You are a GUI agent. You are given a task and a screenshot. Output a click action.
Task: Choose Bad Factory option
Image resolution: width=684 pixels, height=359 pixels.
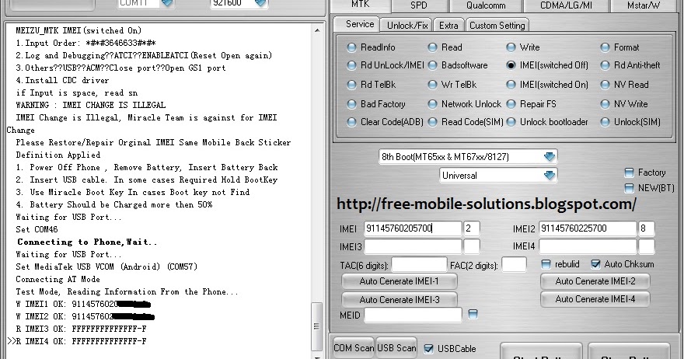click(351, 104)
